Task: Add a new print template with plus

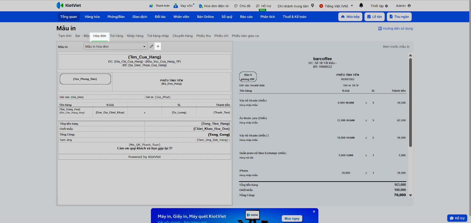Action: point(158,46)
